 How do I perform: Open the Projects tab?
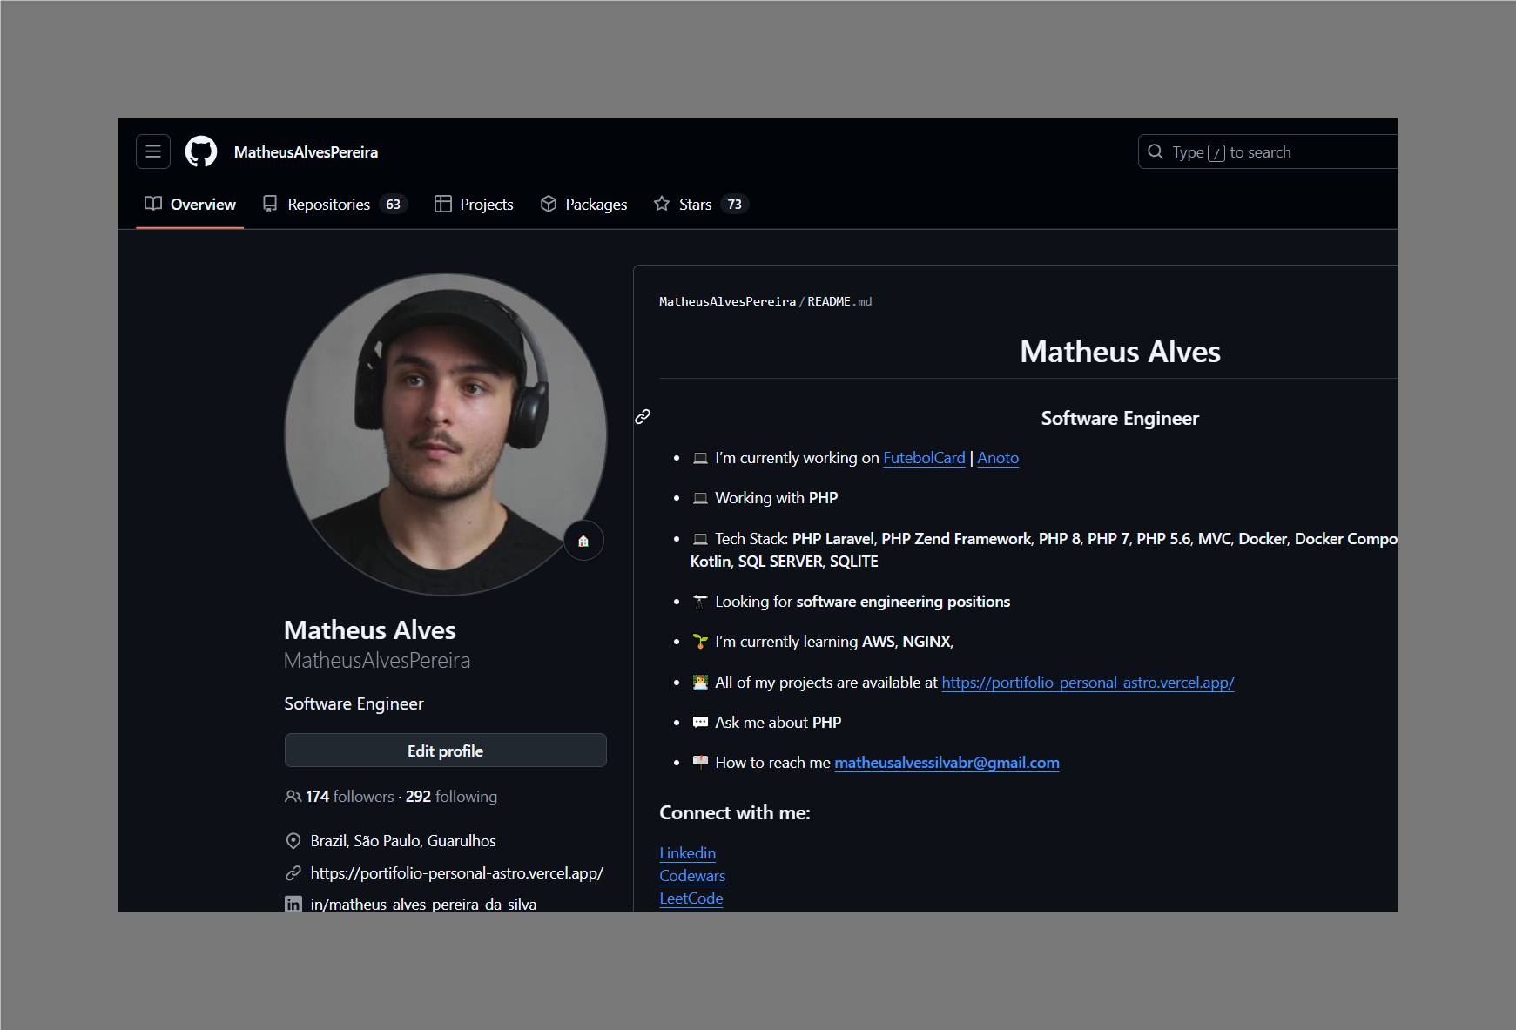click(x=474, y=204)
